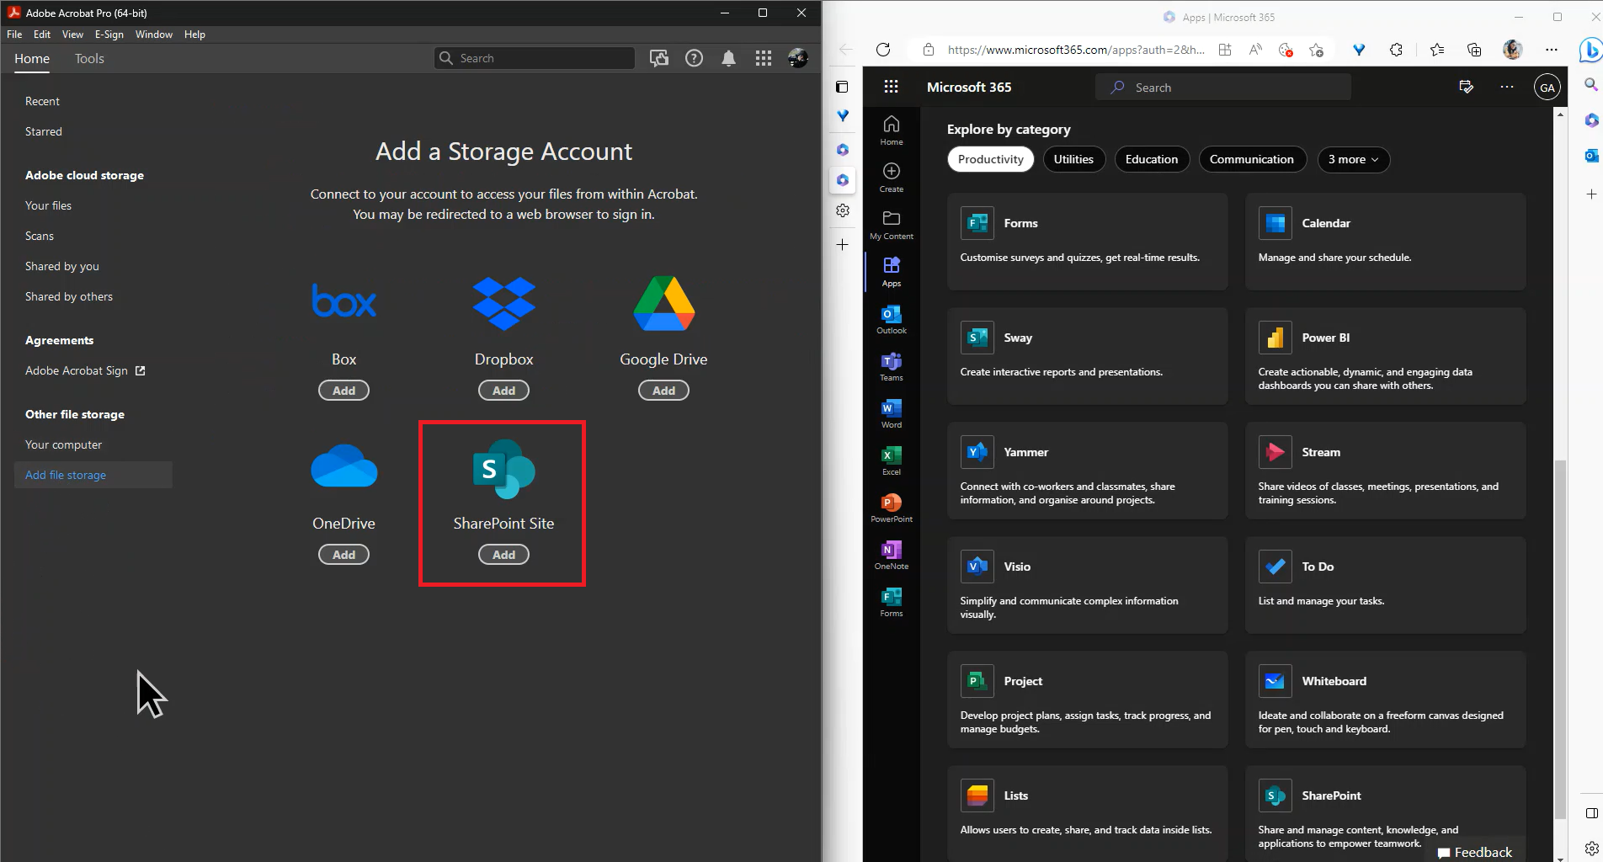
Task: Select the Productivity category filter
Action: click(990, 159)
